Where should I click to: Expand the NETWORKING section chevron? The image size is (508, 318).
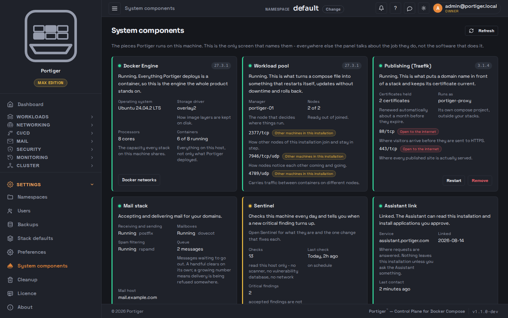(x=92, y=125)
